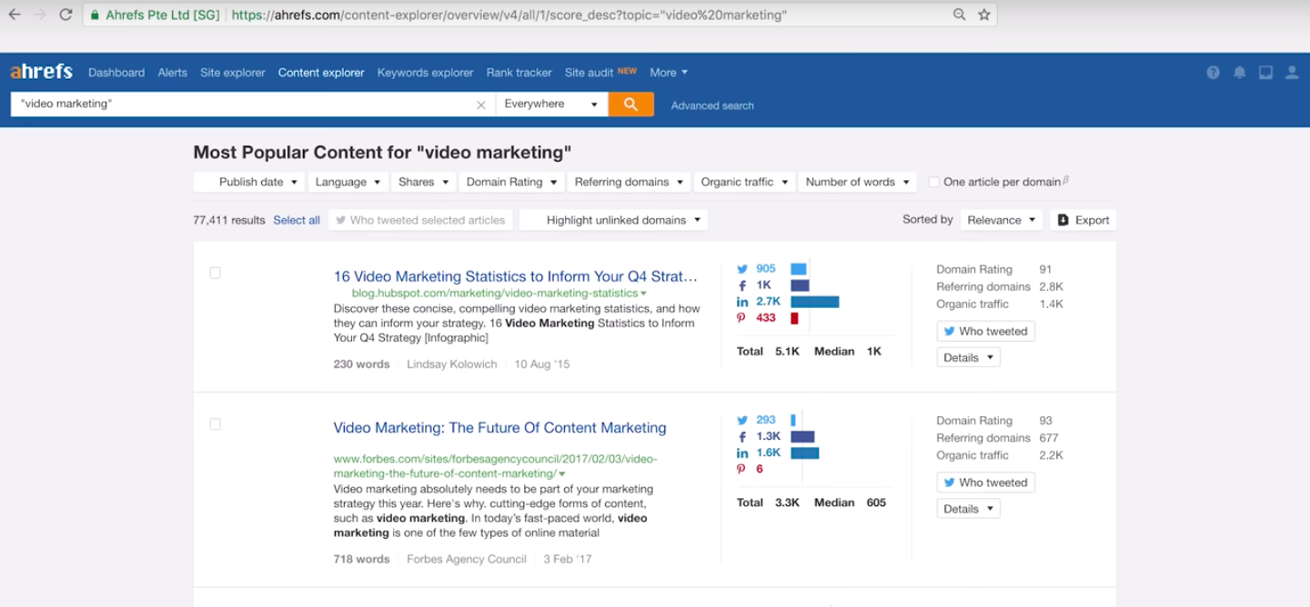Go to Rank tracker
Screen dimensions: 1310x607
[x=519, y=73]
